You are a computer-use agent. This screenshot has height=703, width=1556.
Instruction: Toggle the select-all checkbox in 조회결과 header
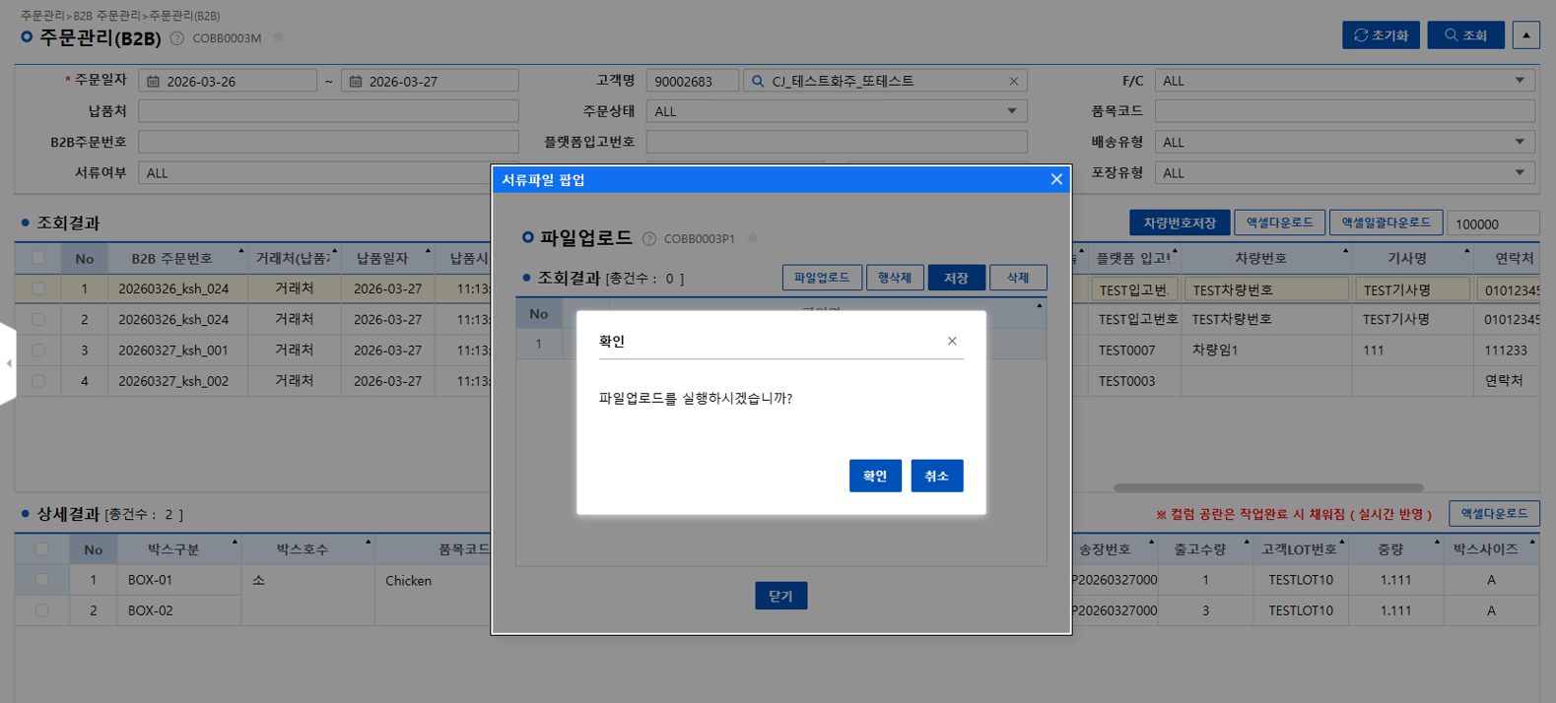[38, 258]
